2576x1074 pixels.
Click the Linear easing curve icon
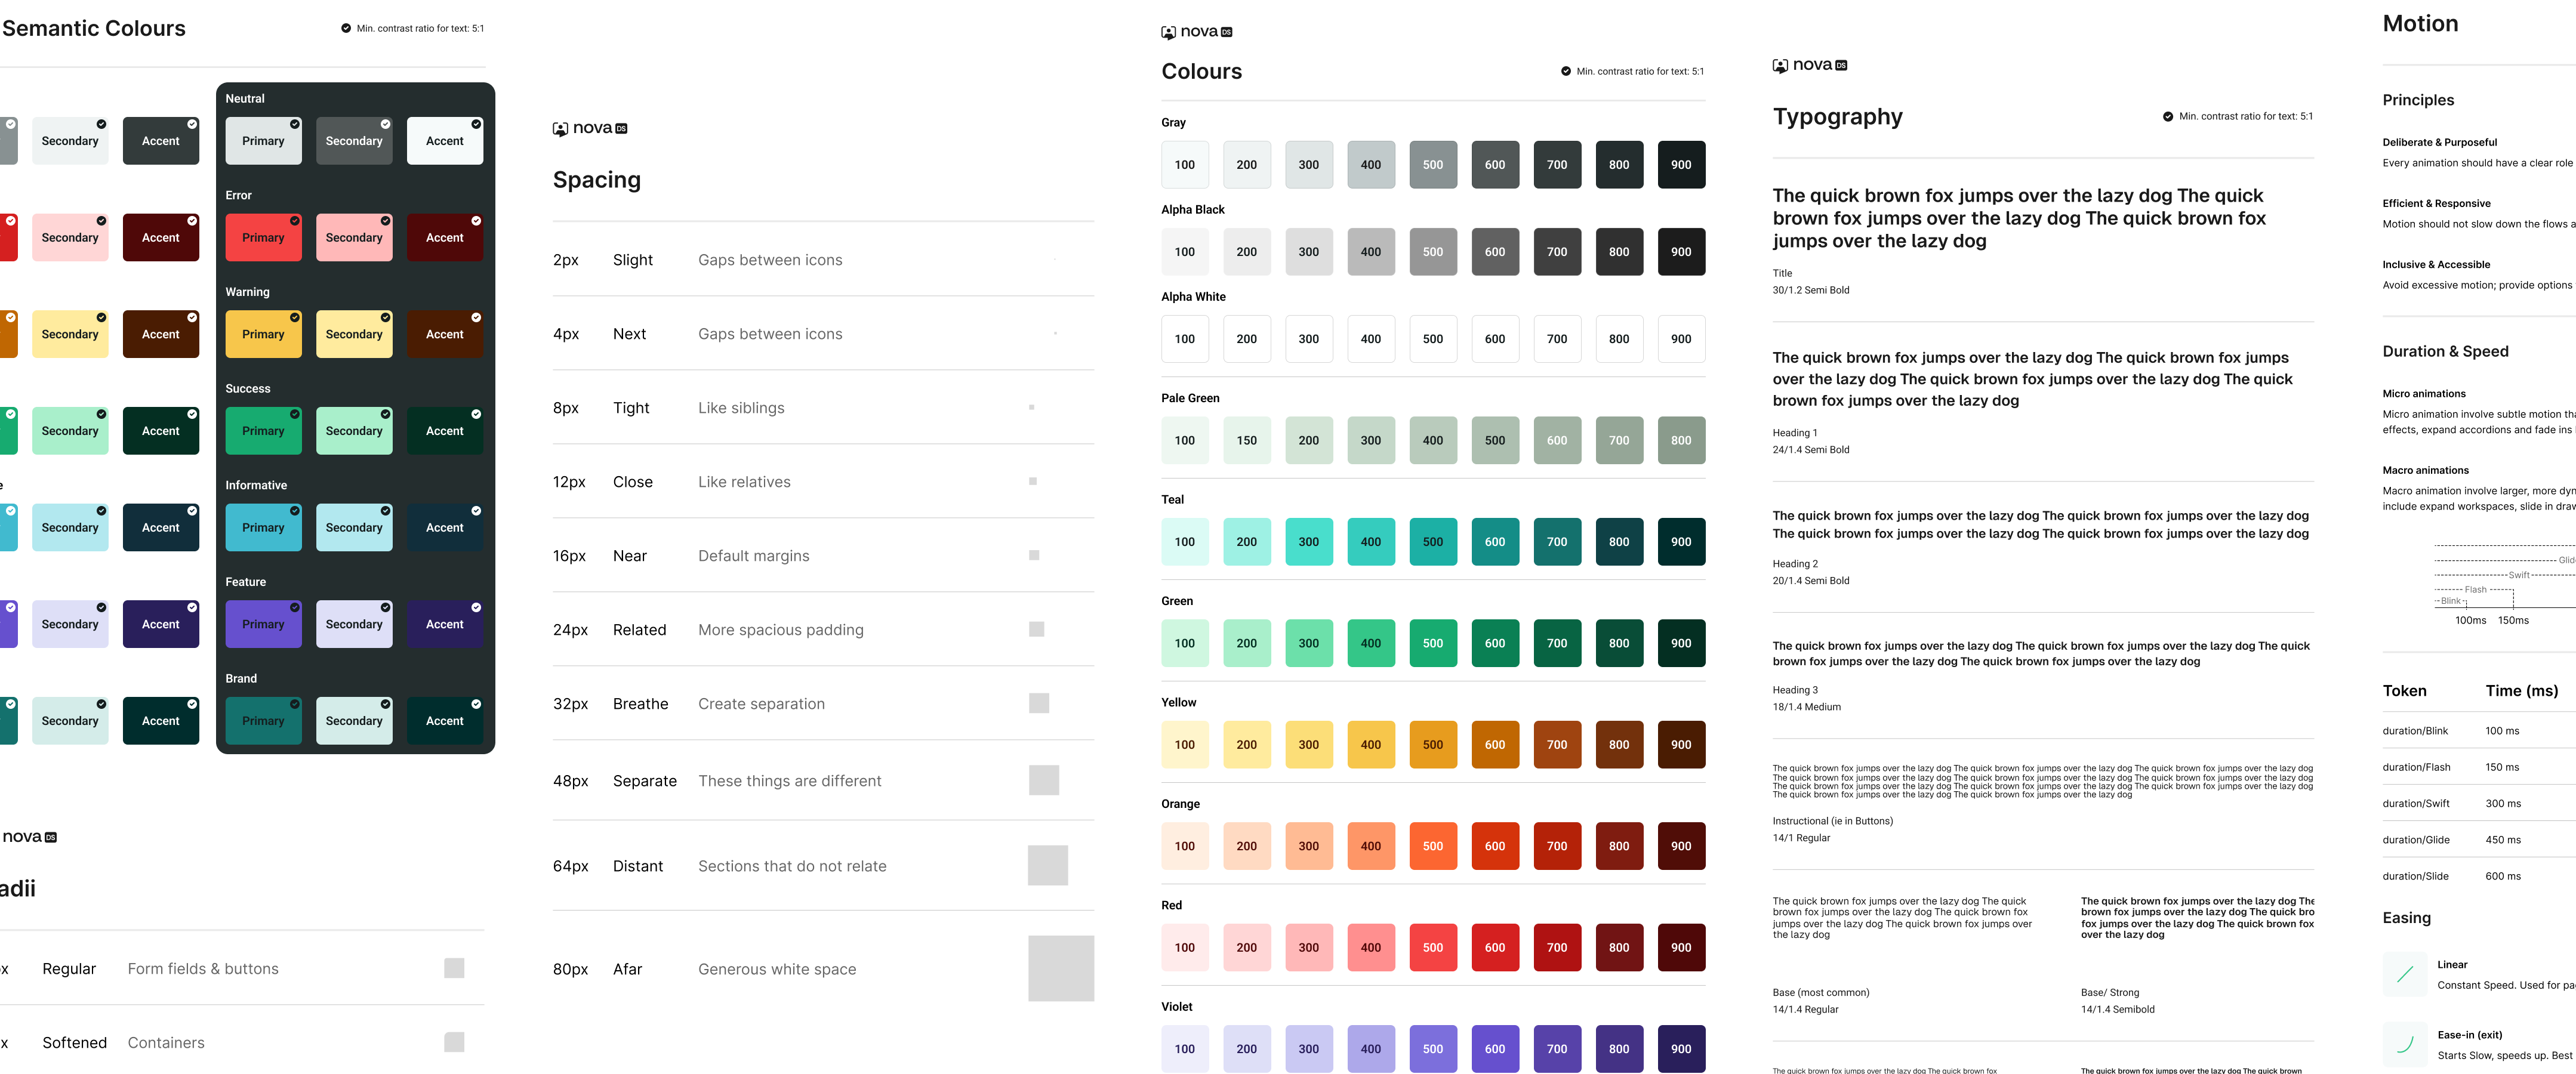(2405, 974)
